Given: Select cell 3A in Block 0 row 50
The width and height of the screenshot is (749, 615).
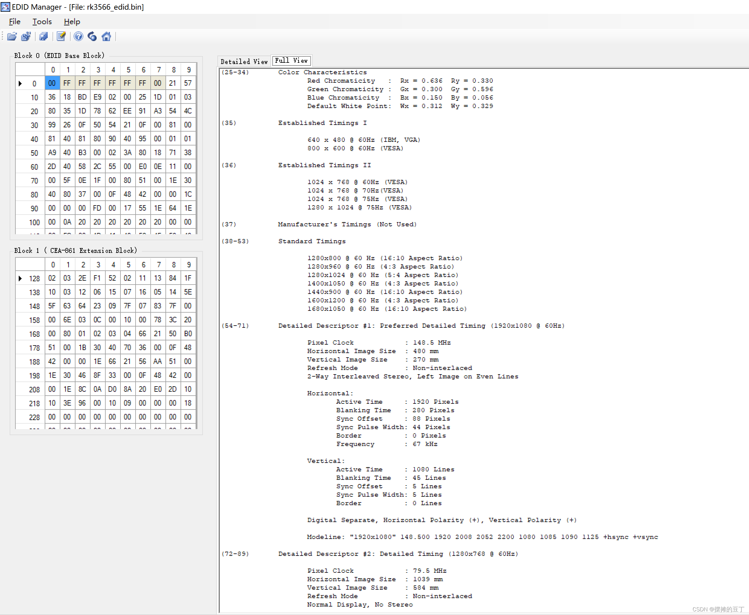Looking at the screenshot, I should pos(128,152).
